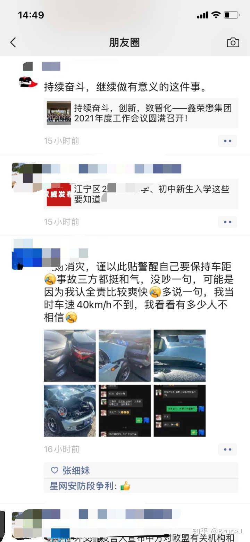Viewport: 250px width, 542px height.
Task: Open last chat screenshot thumbnail
Action: pyautogui.click(x=180, y=411)
